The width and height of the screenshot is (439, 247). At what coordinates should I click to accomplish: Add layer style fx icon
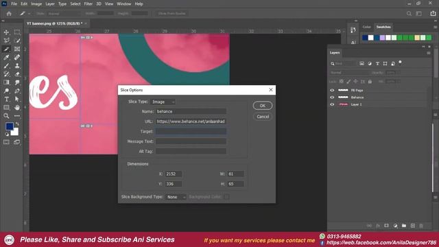(x=378, y=226)
